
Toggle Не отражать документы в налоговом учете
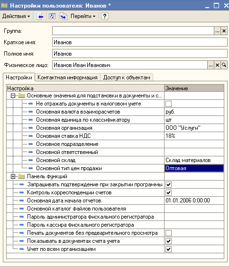pos(168,104)
